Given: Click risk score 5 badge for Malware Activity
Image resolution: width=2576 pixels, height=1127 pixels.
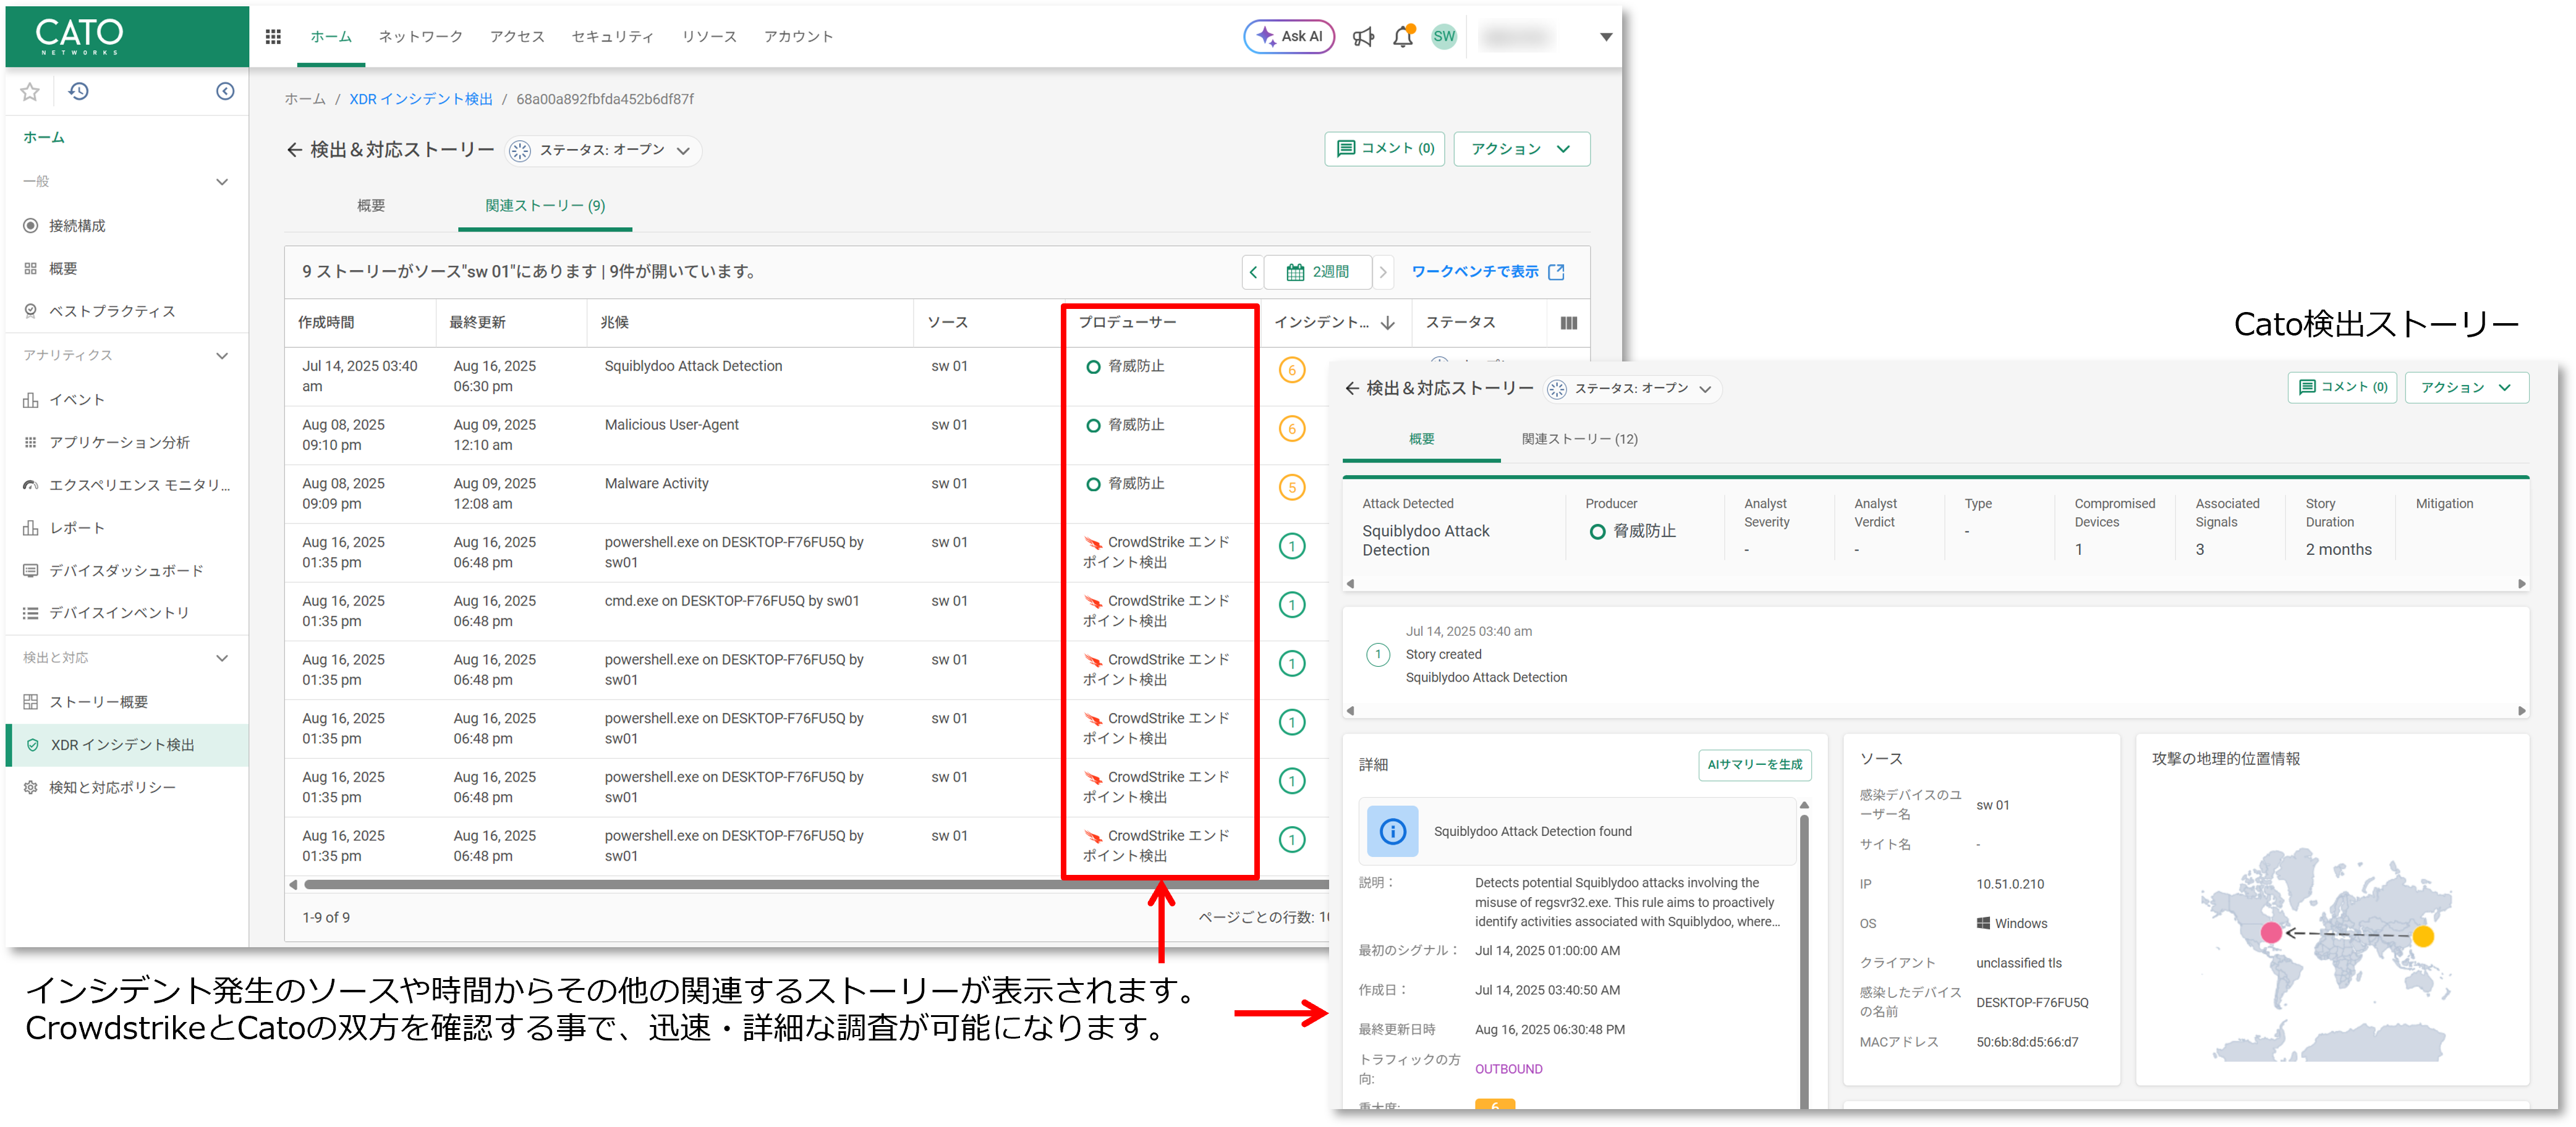Looking at the screenshot, I should pos(1292,488).
